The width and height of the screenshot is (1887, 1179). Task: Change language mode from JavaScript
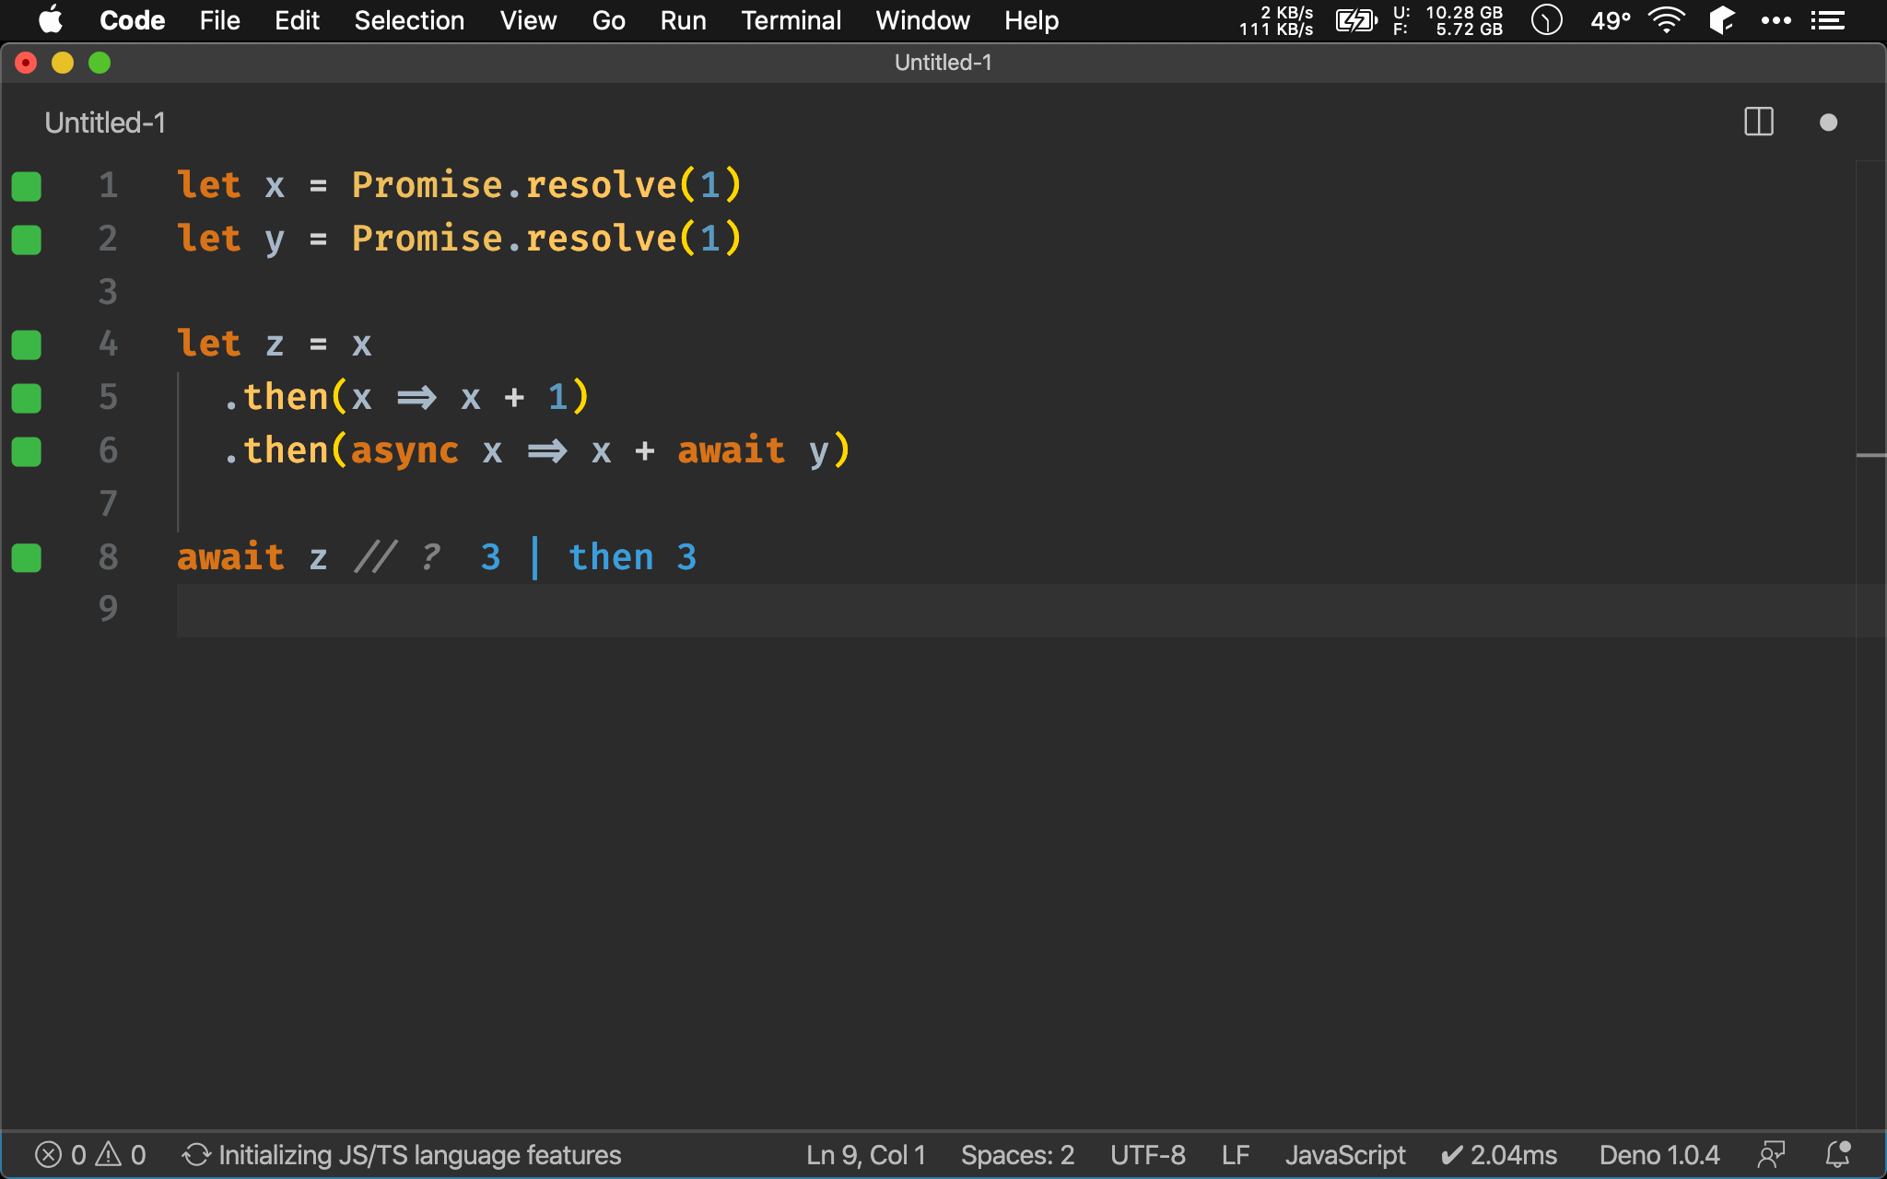coord(1344,1154)
